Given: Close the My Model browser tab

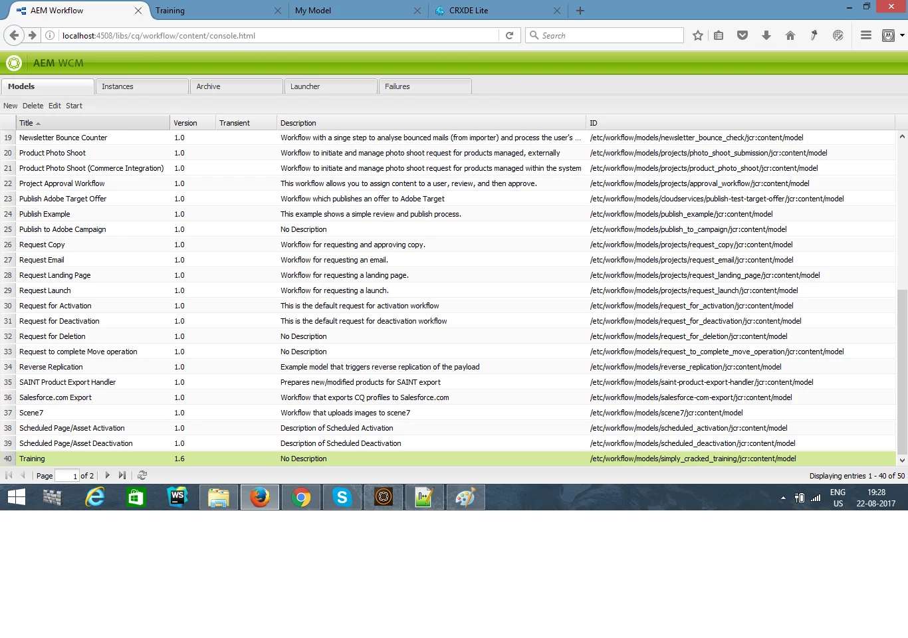Looking at the screenshot, I should [417, 11].
